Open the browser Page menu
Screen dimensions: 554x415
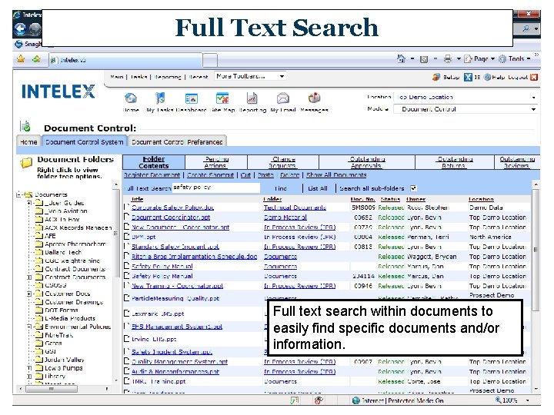(x=479, y=59)
